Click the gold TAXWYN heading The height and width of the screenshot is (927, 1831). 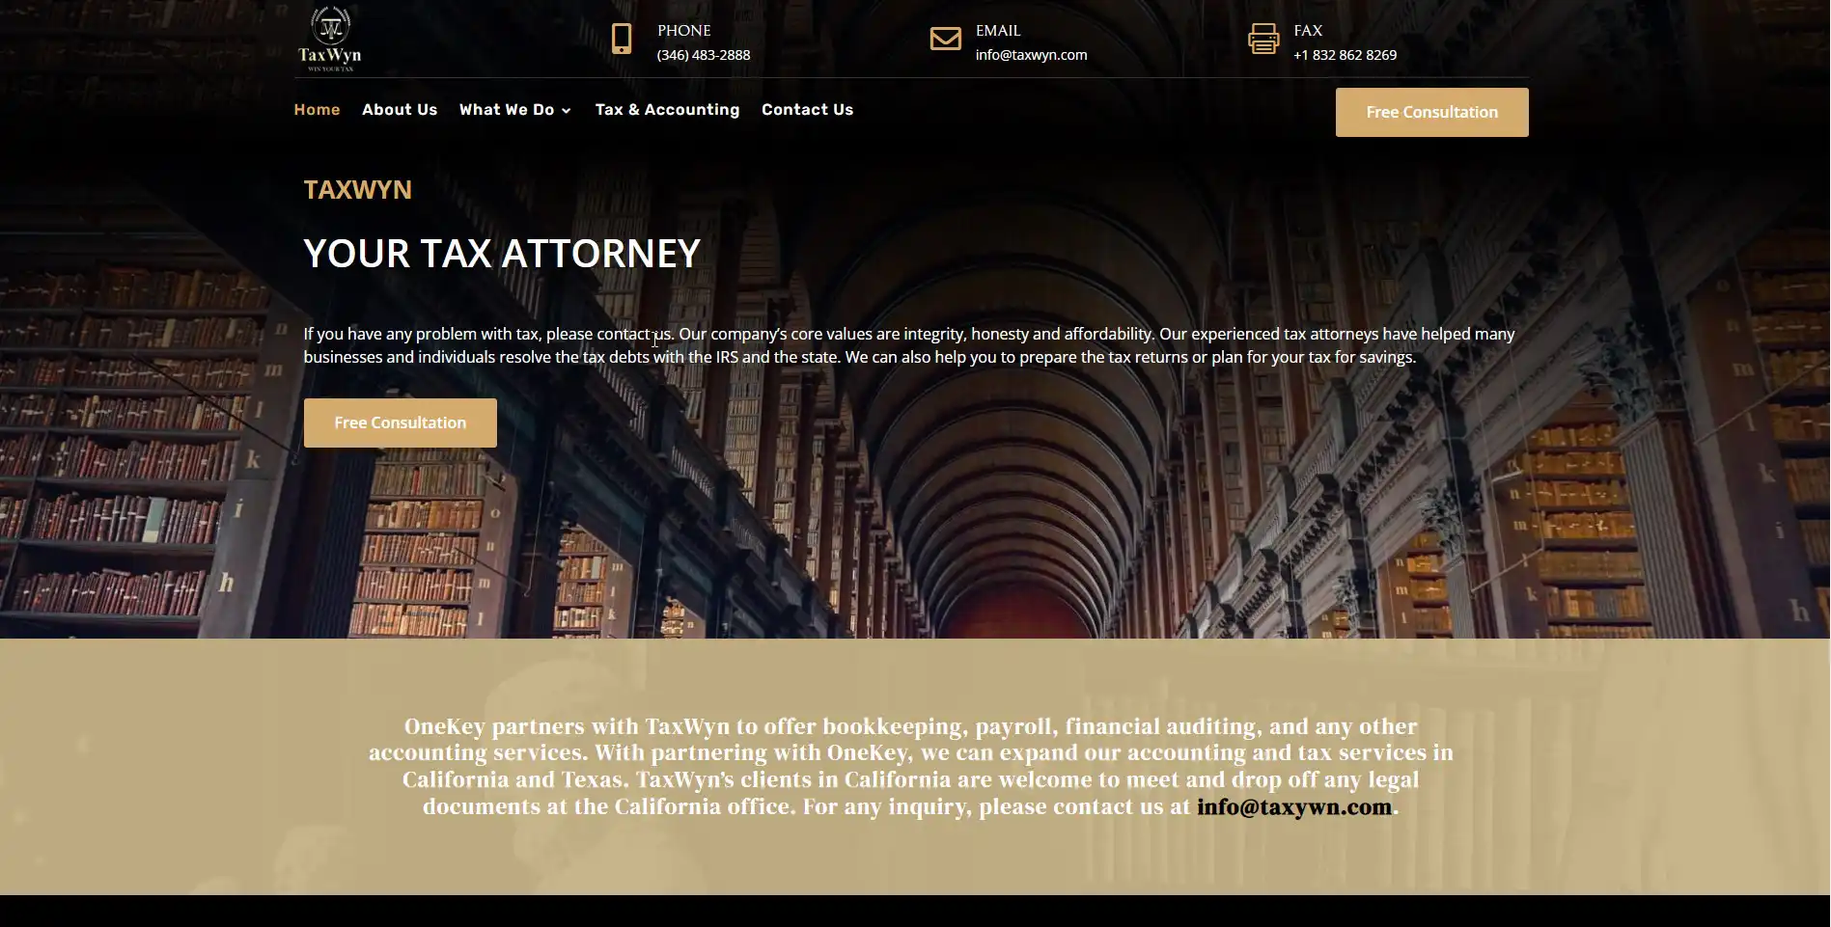tap(357, 190)
